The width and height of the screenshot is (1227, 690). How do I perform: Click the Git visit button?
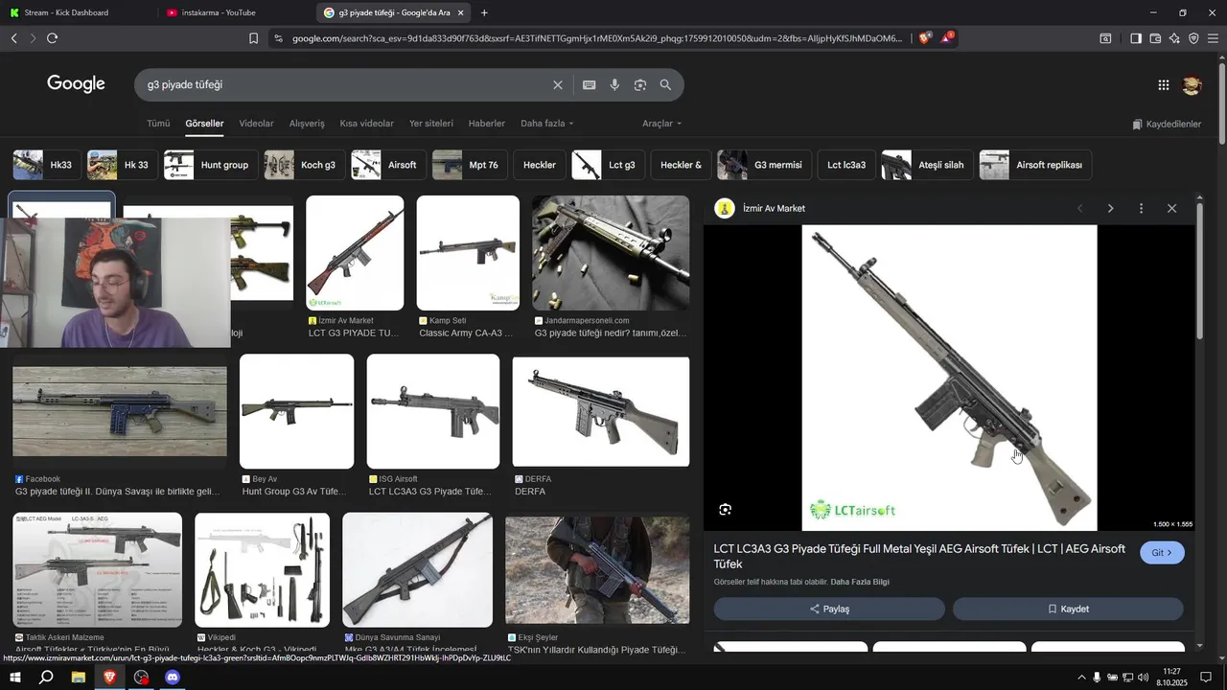click(1162, 553)
